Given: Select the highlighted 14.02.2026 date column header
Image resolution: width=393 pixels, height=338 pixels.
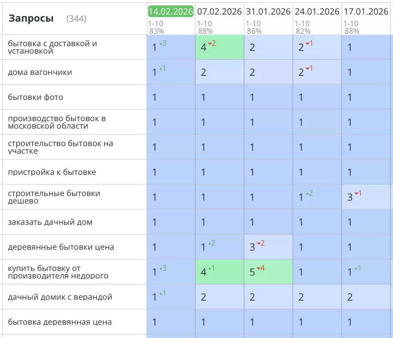Looking at the screenshot, I should point(171,11).
